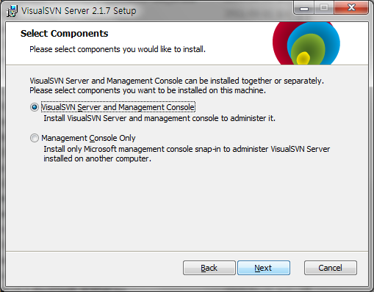Go Back to the previous setup step
The width and height of the screenshot is (374, 292).
point(209,268)
